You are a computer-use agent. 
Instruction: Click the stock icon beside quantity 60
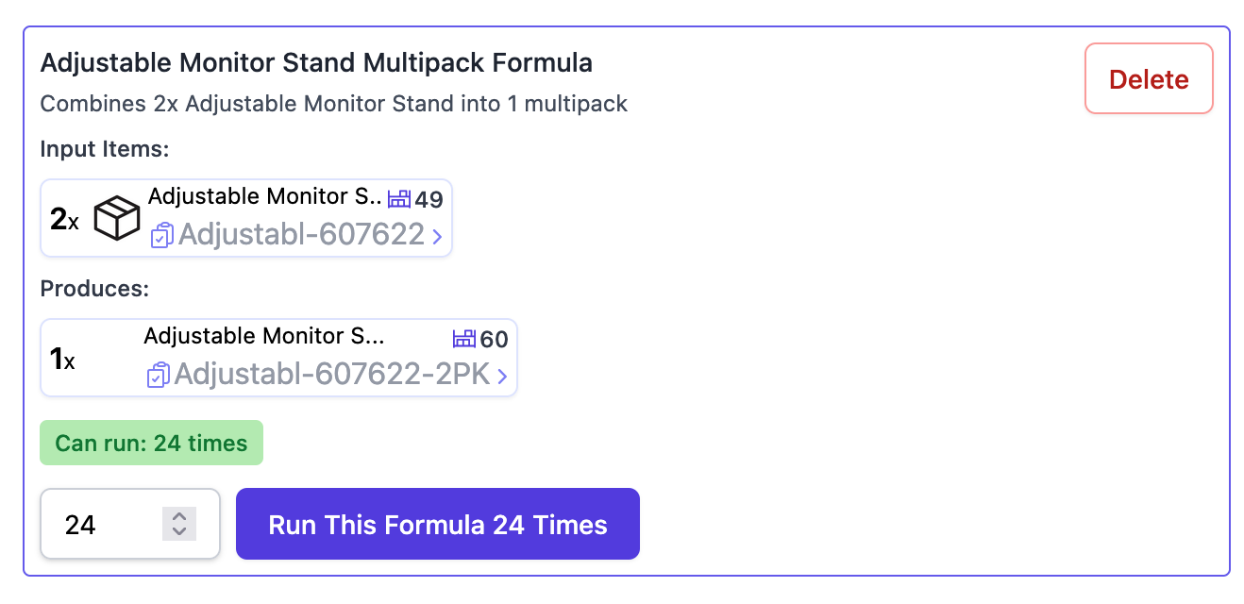pyautogui.click(x=464, y=339)
